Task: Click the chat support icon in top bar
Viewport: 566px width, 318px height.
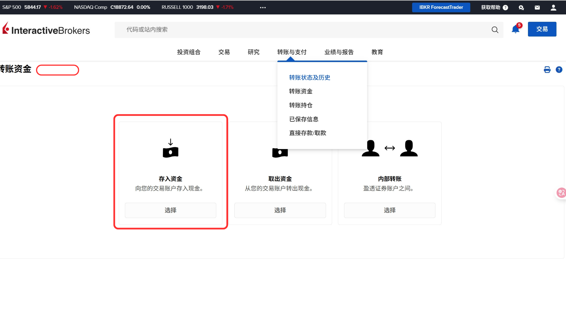Action: tap(521, 8)
